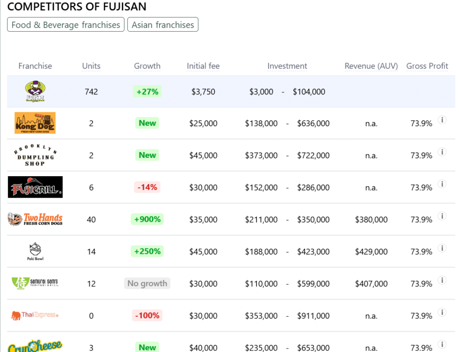Select the $407,000 revenue value

371,284
